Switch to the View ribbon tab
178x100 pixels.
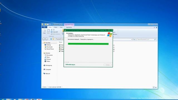pos(61,27)
